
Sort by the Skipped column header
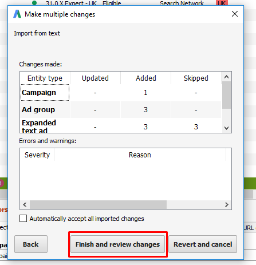pyautogui.click(x=196, y=78)
